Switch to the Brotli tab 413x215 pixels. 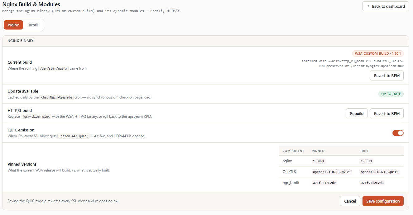click(x=33, y=25)
